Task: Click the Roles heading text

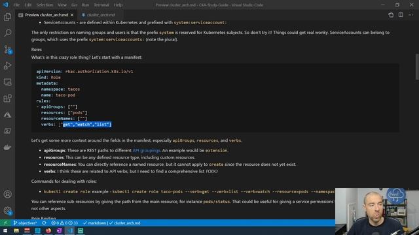Action: point(37,50)
